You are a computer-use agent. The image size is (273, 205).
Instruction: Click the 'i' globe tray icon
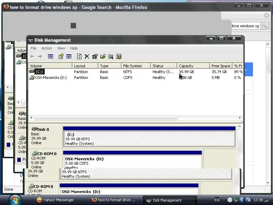click(242, 200)
